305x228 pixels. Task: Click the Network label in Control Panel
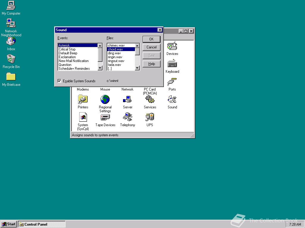click(x=127, y=89)
